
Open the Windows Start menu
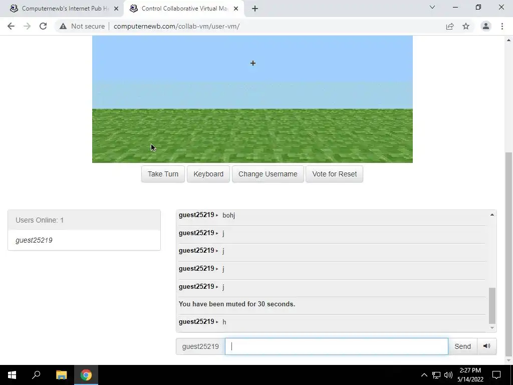point(12,375)
